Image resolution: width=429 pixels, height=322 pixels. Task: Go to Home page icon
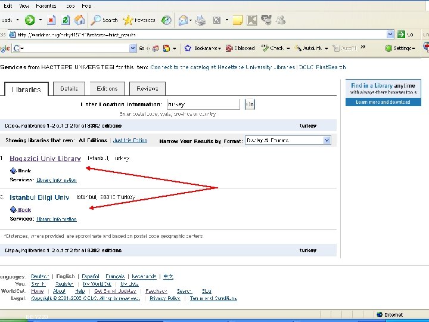click(79, 20)
